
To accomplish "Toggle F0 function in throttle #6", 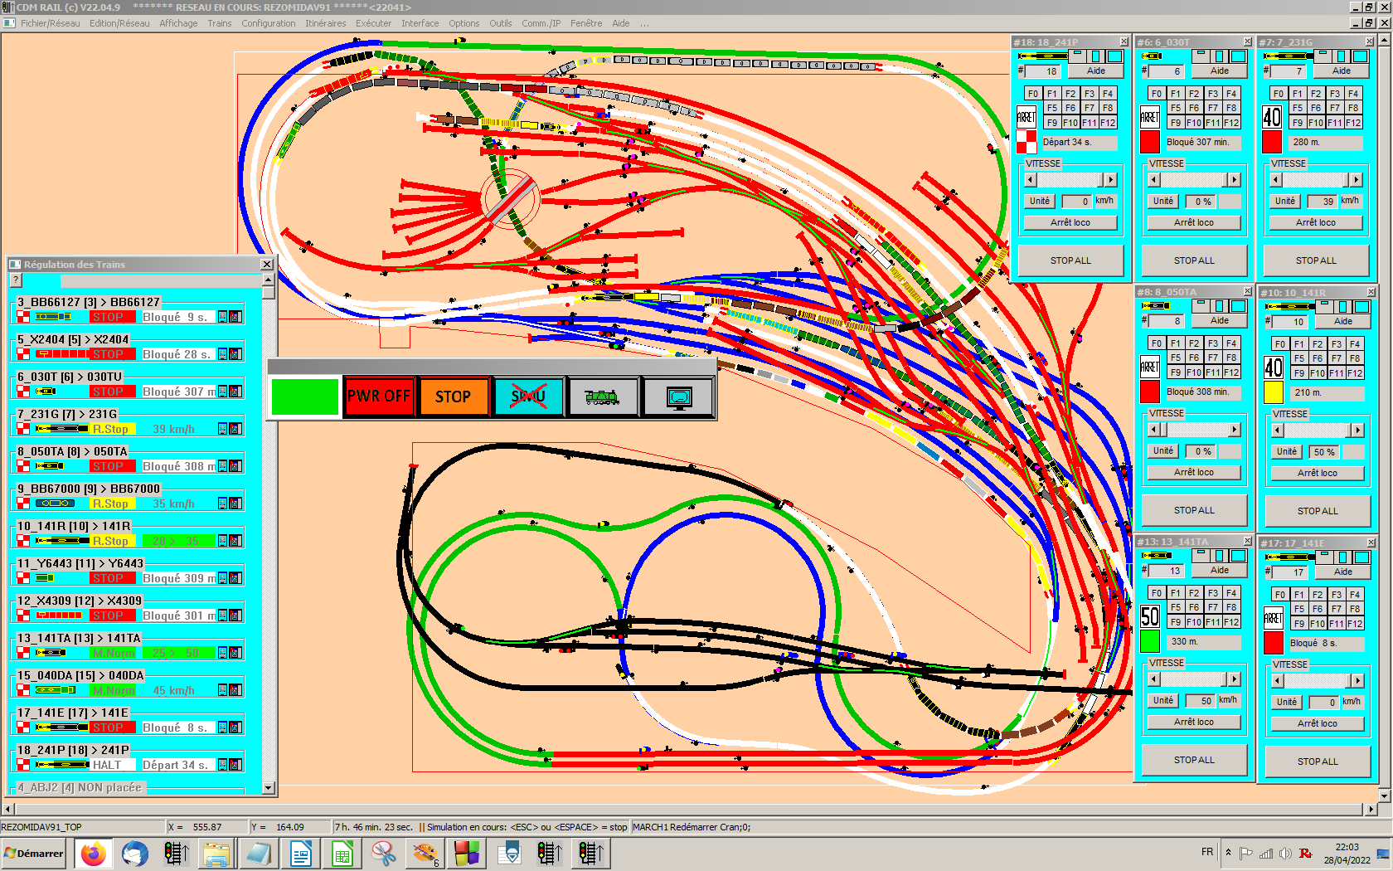I will 1157,94.
